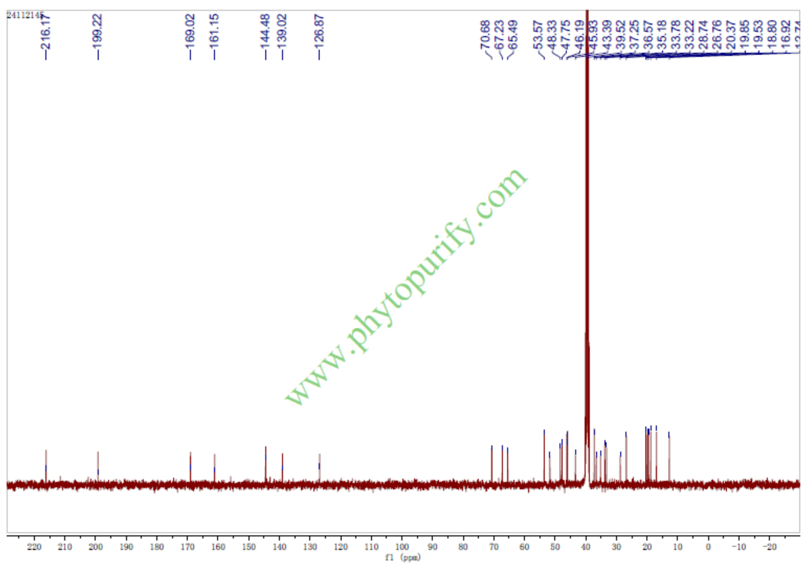Click the www.phytopurify.com watermark text

click(406, 286)
